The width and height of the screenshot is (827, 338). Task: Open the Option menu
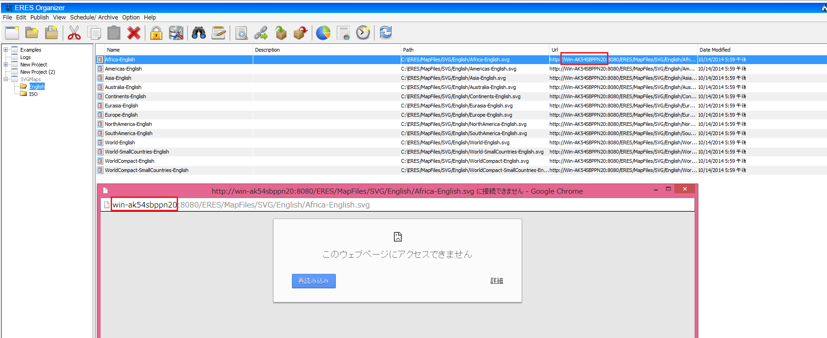131,18
